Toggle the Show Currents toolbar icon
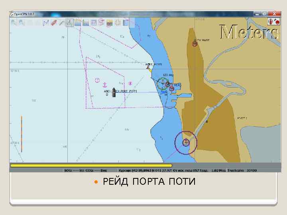 pyautogui.click(x=85, y=23)
